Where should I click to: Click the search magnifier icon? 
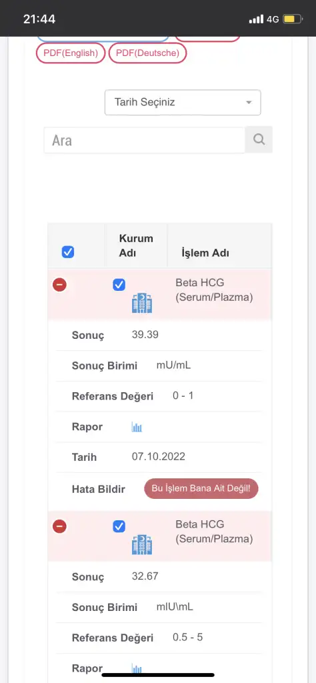[259, 139]
